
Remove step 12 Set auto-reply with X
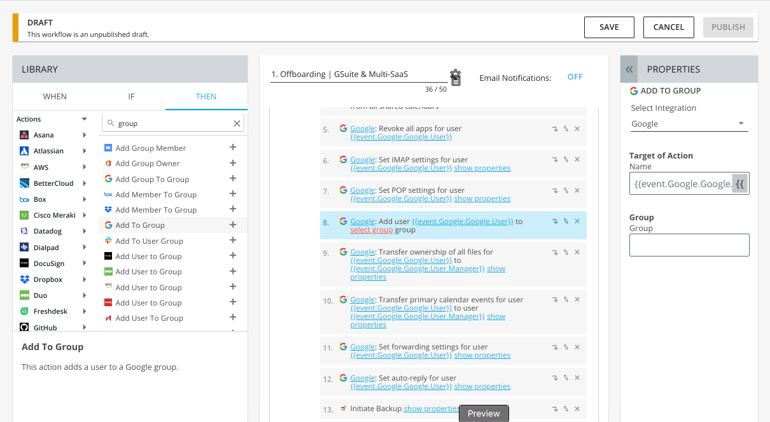(x=577, y=378)
